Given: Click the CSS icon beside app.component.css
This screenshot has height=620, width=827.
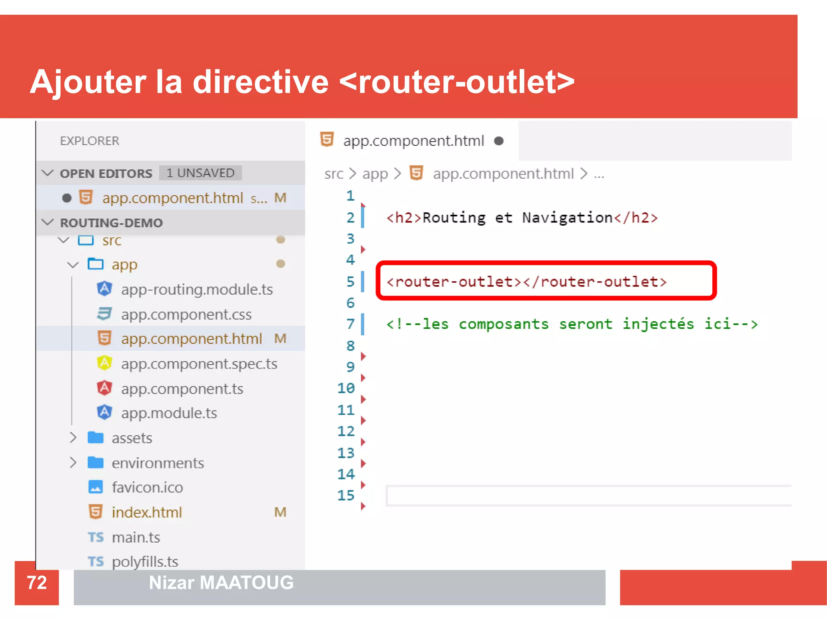Looking at the screenshot, I should pos(105,314).
